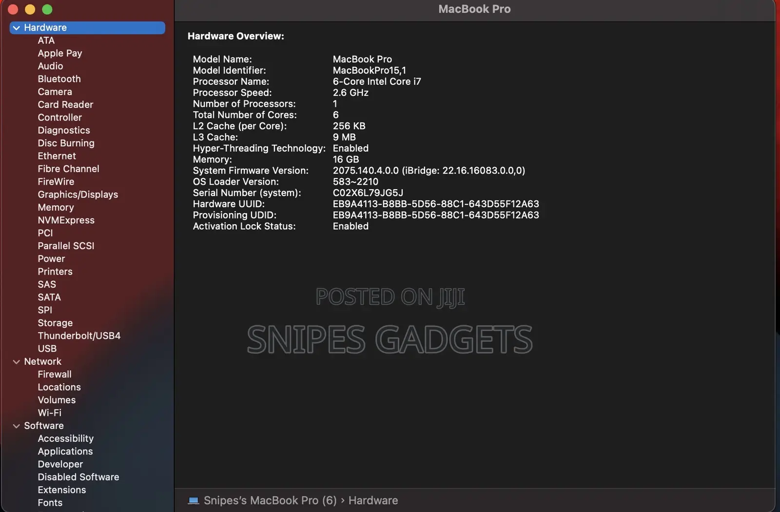Select Printers in the sidebar
Image resolution: width=780 pixels, height=512 pixels.
[55, 272]
